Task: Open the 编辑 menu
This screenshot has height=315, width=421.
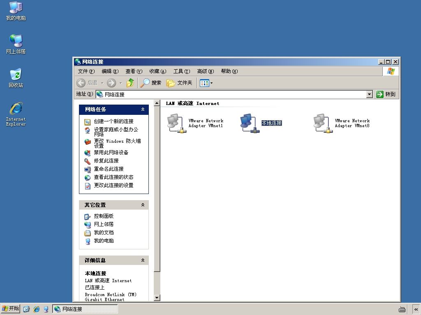Action: [110, 71]
